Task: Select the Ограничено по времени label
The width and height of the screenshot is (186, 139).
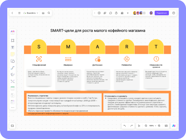Action: (156, 66)
